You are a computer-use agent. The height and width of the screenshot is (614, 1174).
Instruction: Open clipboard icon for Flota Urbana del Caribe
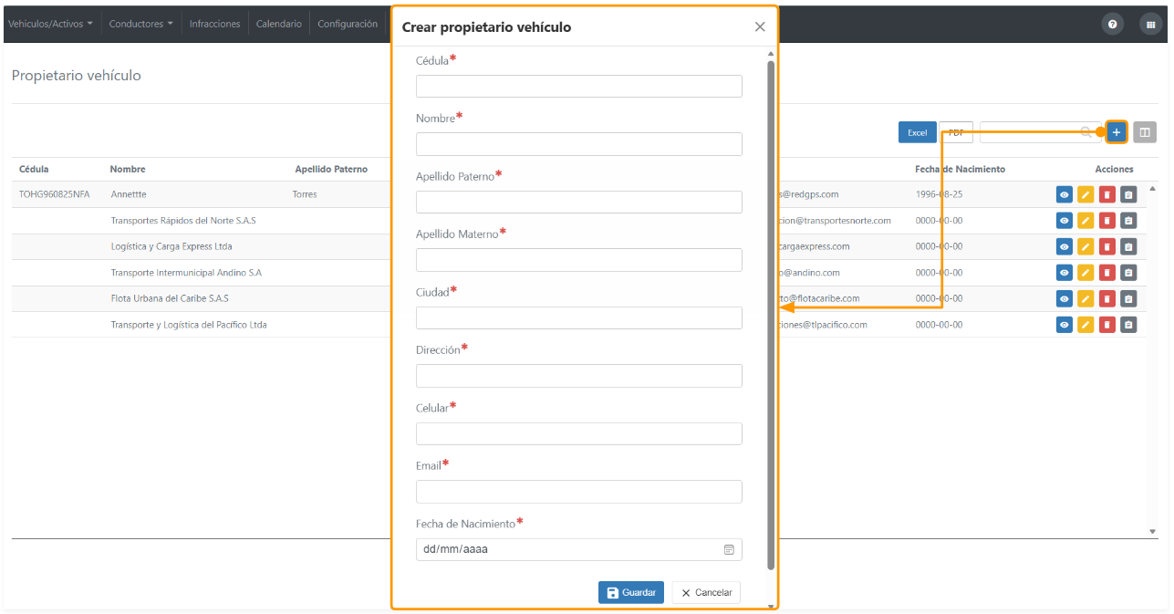(1128, 298)
